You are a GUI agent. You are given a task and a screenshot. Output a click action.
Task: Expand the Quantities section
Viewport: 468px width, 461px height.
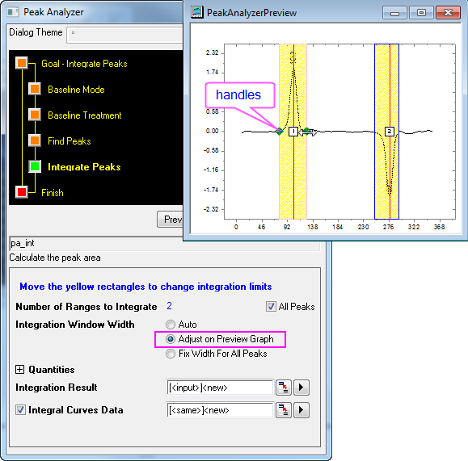click(19, 370)
